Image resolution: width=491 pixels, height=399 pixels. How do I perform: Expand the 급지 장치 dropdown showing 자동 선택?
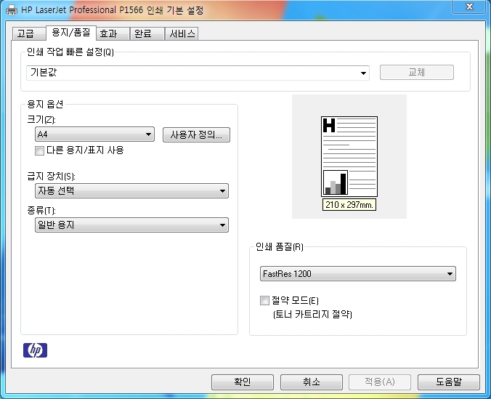tap(132, 190)
